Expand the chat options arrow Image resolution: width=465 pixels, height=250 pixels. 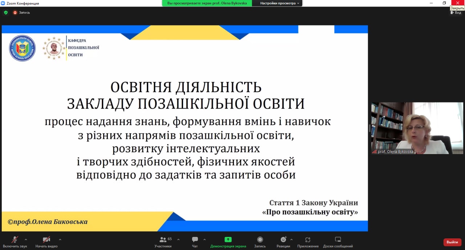[205, 239]
